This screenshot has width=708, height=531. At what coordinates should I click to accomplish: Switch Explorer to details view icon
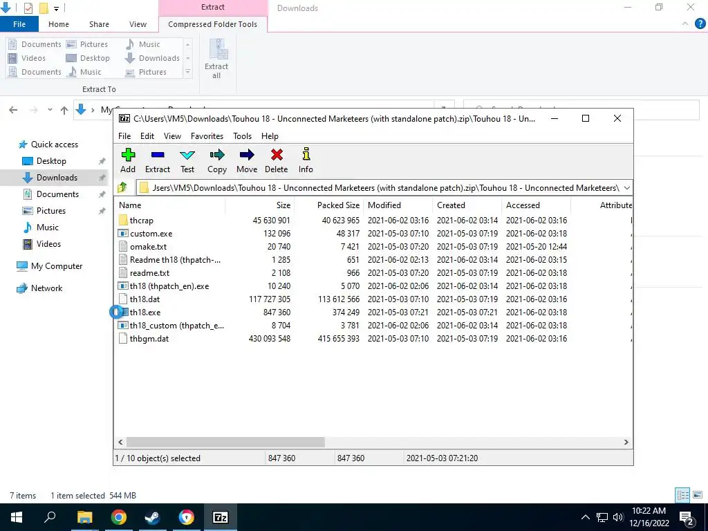682,495
